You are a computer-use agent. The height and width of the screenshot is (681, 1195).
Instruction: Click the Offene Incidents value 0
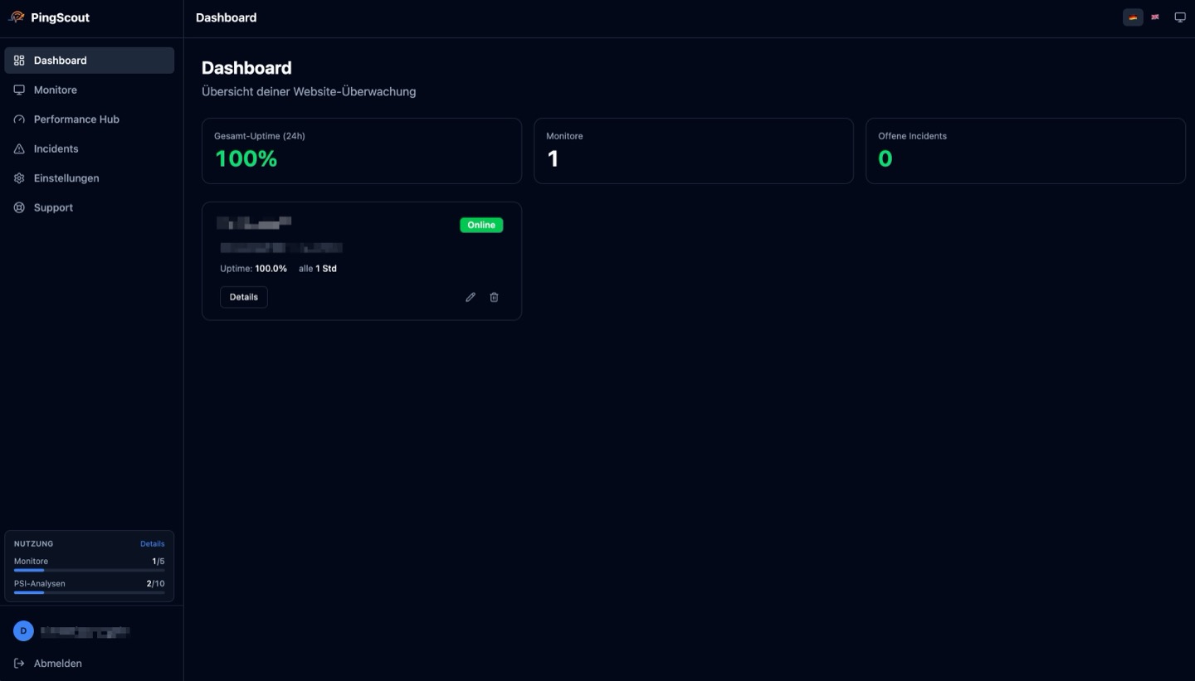[x=885, y=158]
